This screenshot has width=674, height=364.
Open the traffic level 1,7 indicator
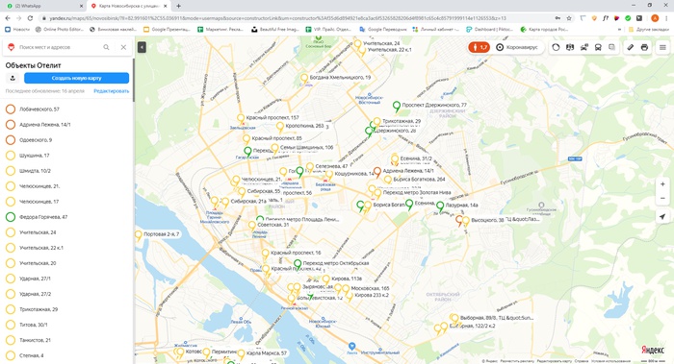(x=480, y=47)
